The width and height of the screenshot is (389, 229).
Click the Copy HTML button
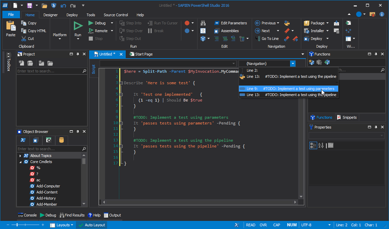point(34,31)
